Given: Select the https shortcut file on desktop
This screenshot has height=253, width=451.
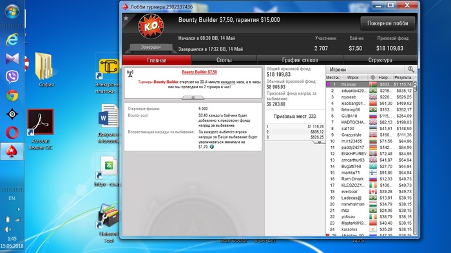Looking at the screenshot, I should [107, 171].
